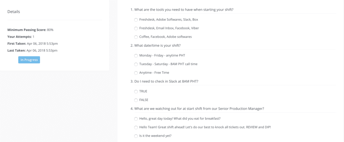
Task: Click the blue In Progress button
Action: click(x=29, y=60)
